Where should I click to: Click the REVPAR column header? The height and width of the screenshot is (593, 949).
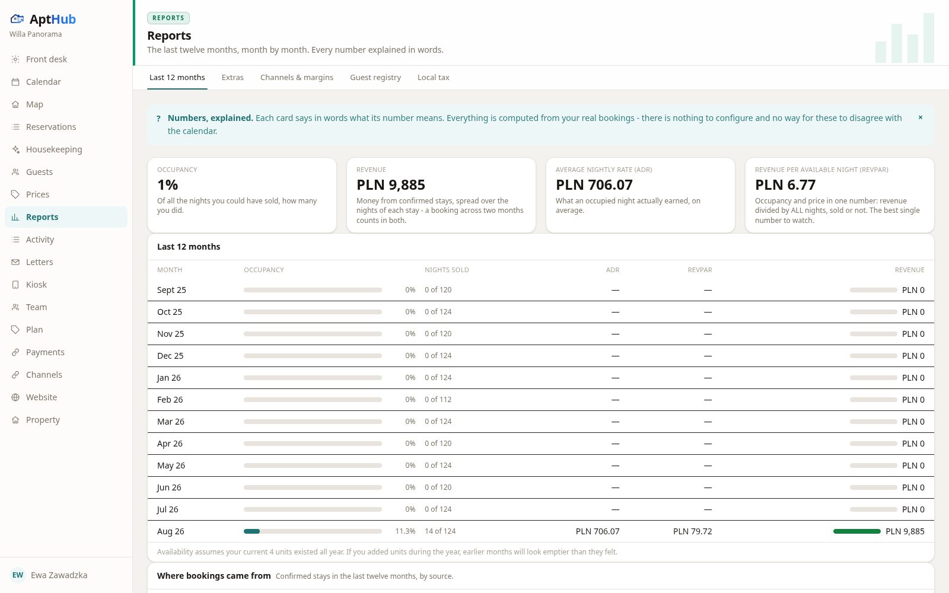pyautogui.click(x=700, y=270)
